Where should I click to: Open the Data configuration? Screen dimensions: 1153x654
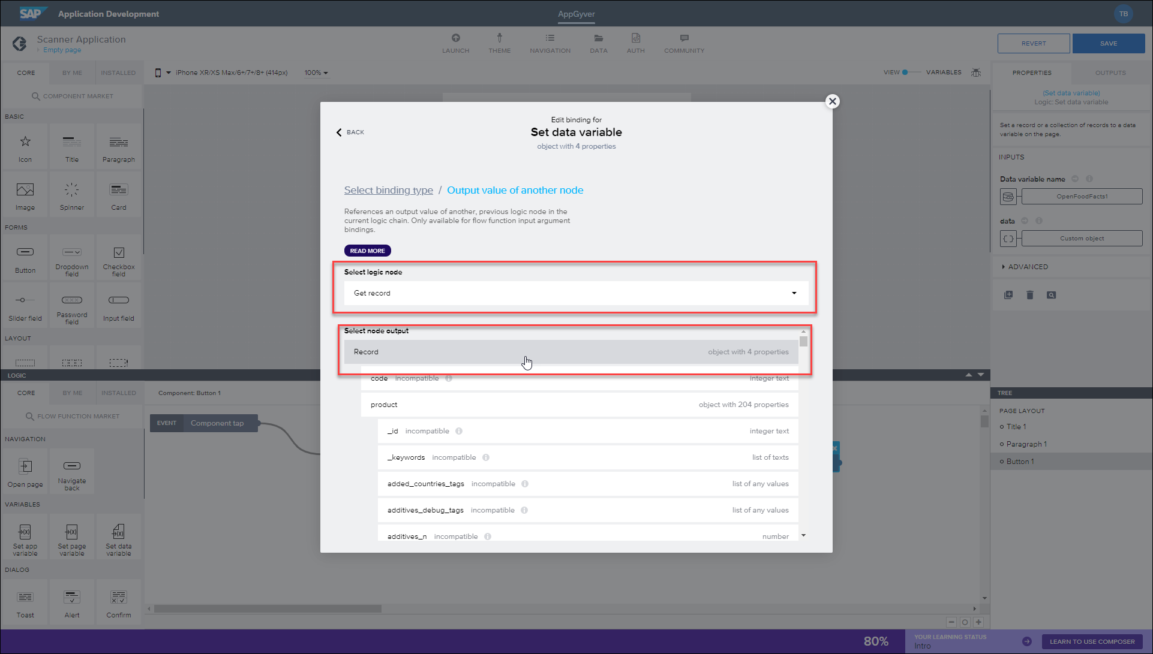[598, 44]
